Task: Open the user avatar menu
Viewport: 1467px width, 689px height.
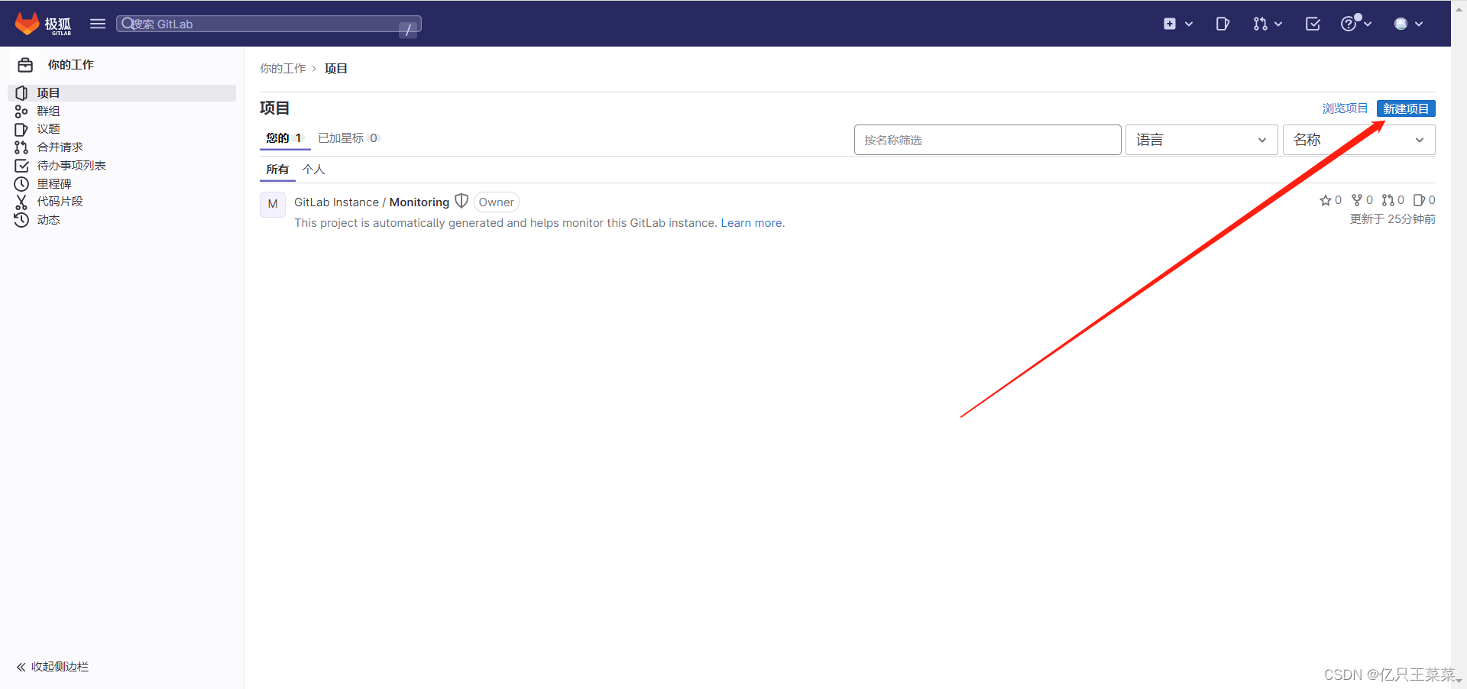Action: coord(1409,24)
